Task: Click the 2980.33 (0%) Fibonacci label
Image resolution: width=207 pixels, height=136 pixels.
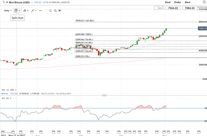Action: 83,56
